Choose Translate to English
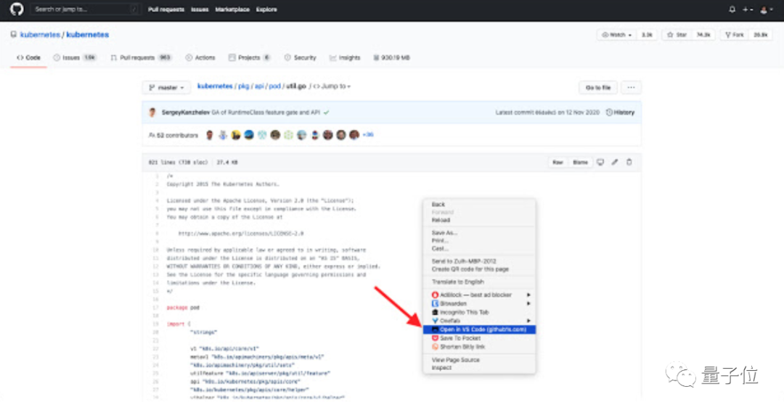784x410 pixels. (x=479, y=282)
